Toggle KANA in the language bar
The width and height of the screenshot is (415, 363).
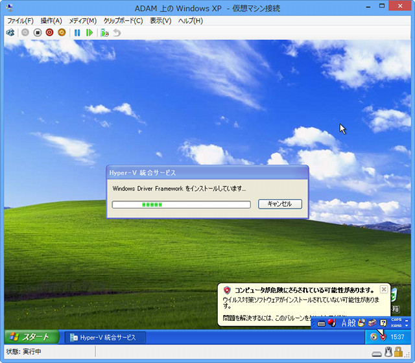396,325
